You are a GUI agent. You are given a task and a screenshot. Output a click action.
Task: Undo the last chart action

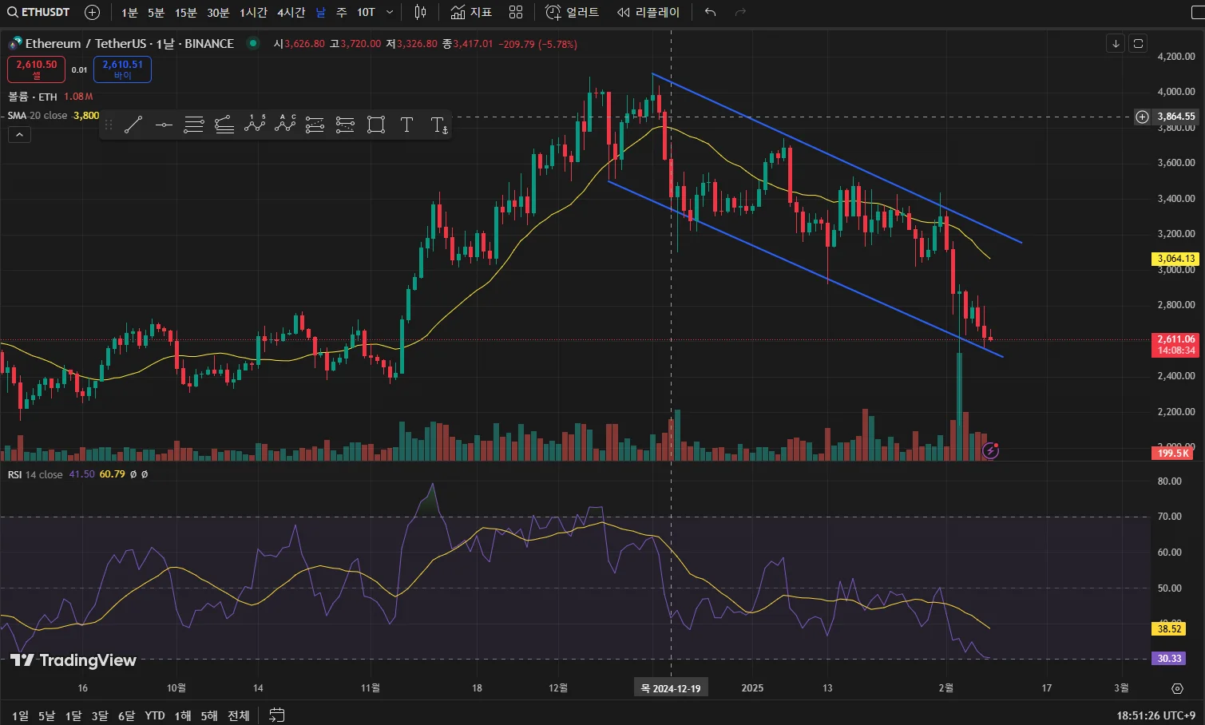pyautogui.click(x=710, y=12)
